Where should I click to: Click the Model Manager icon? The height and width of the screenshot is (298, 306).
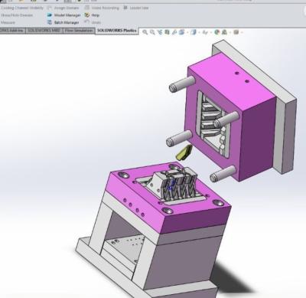pos(50,15)
